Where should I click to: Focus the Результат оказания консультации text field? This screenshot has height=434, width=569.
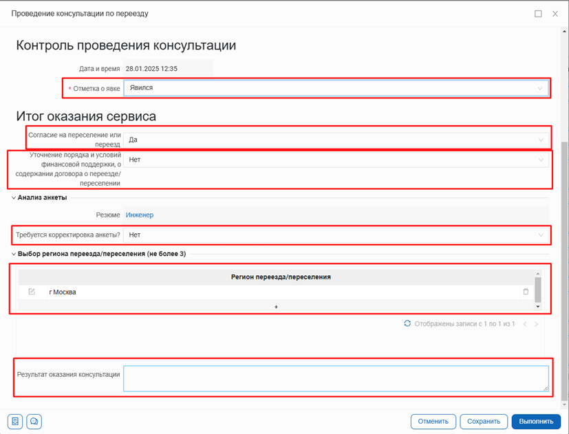click(x=336, y=378)
